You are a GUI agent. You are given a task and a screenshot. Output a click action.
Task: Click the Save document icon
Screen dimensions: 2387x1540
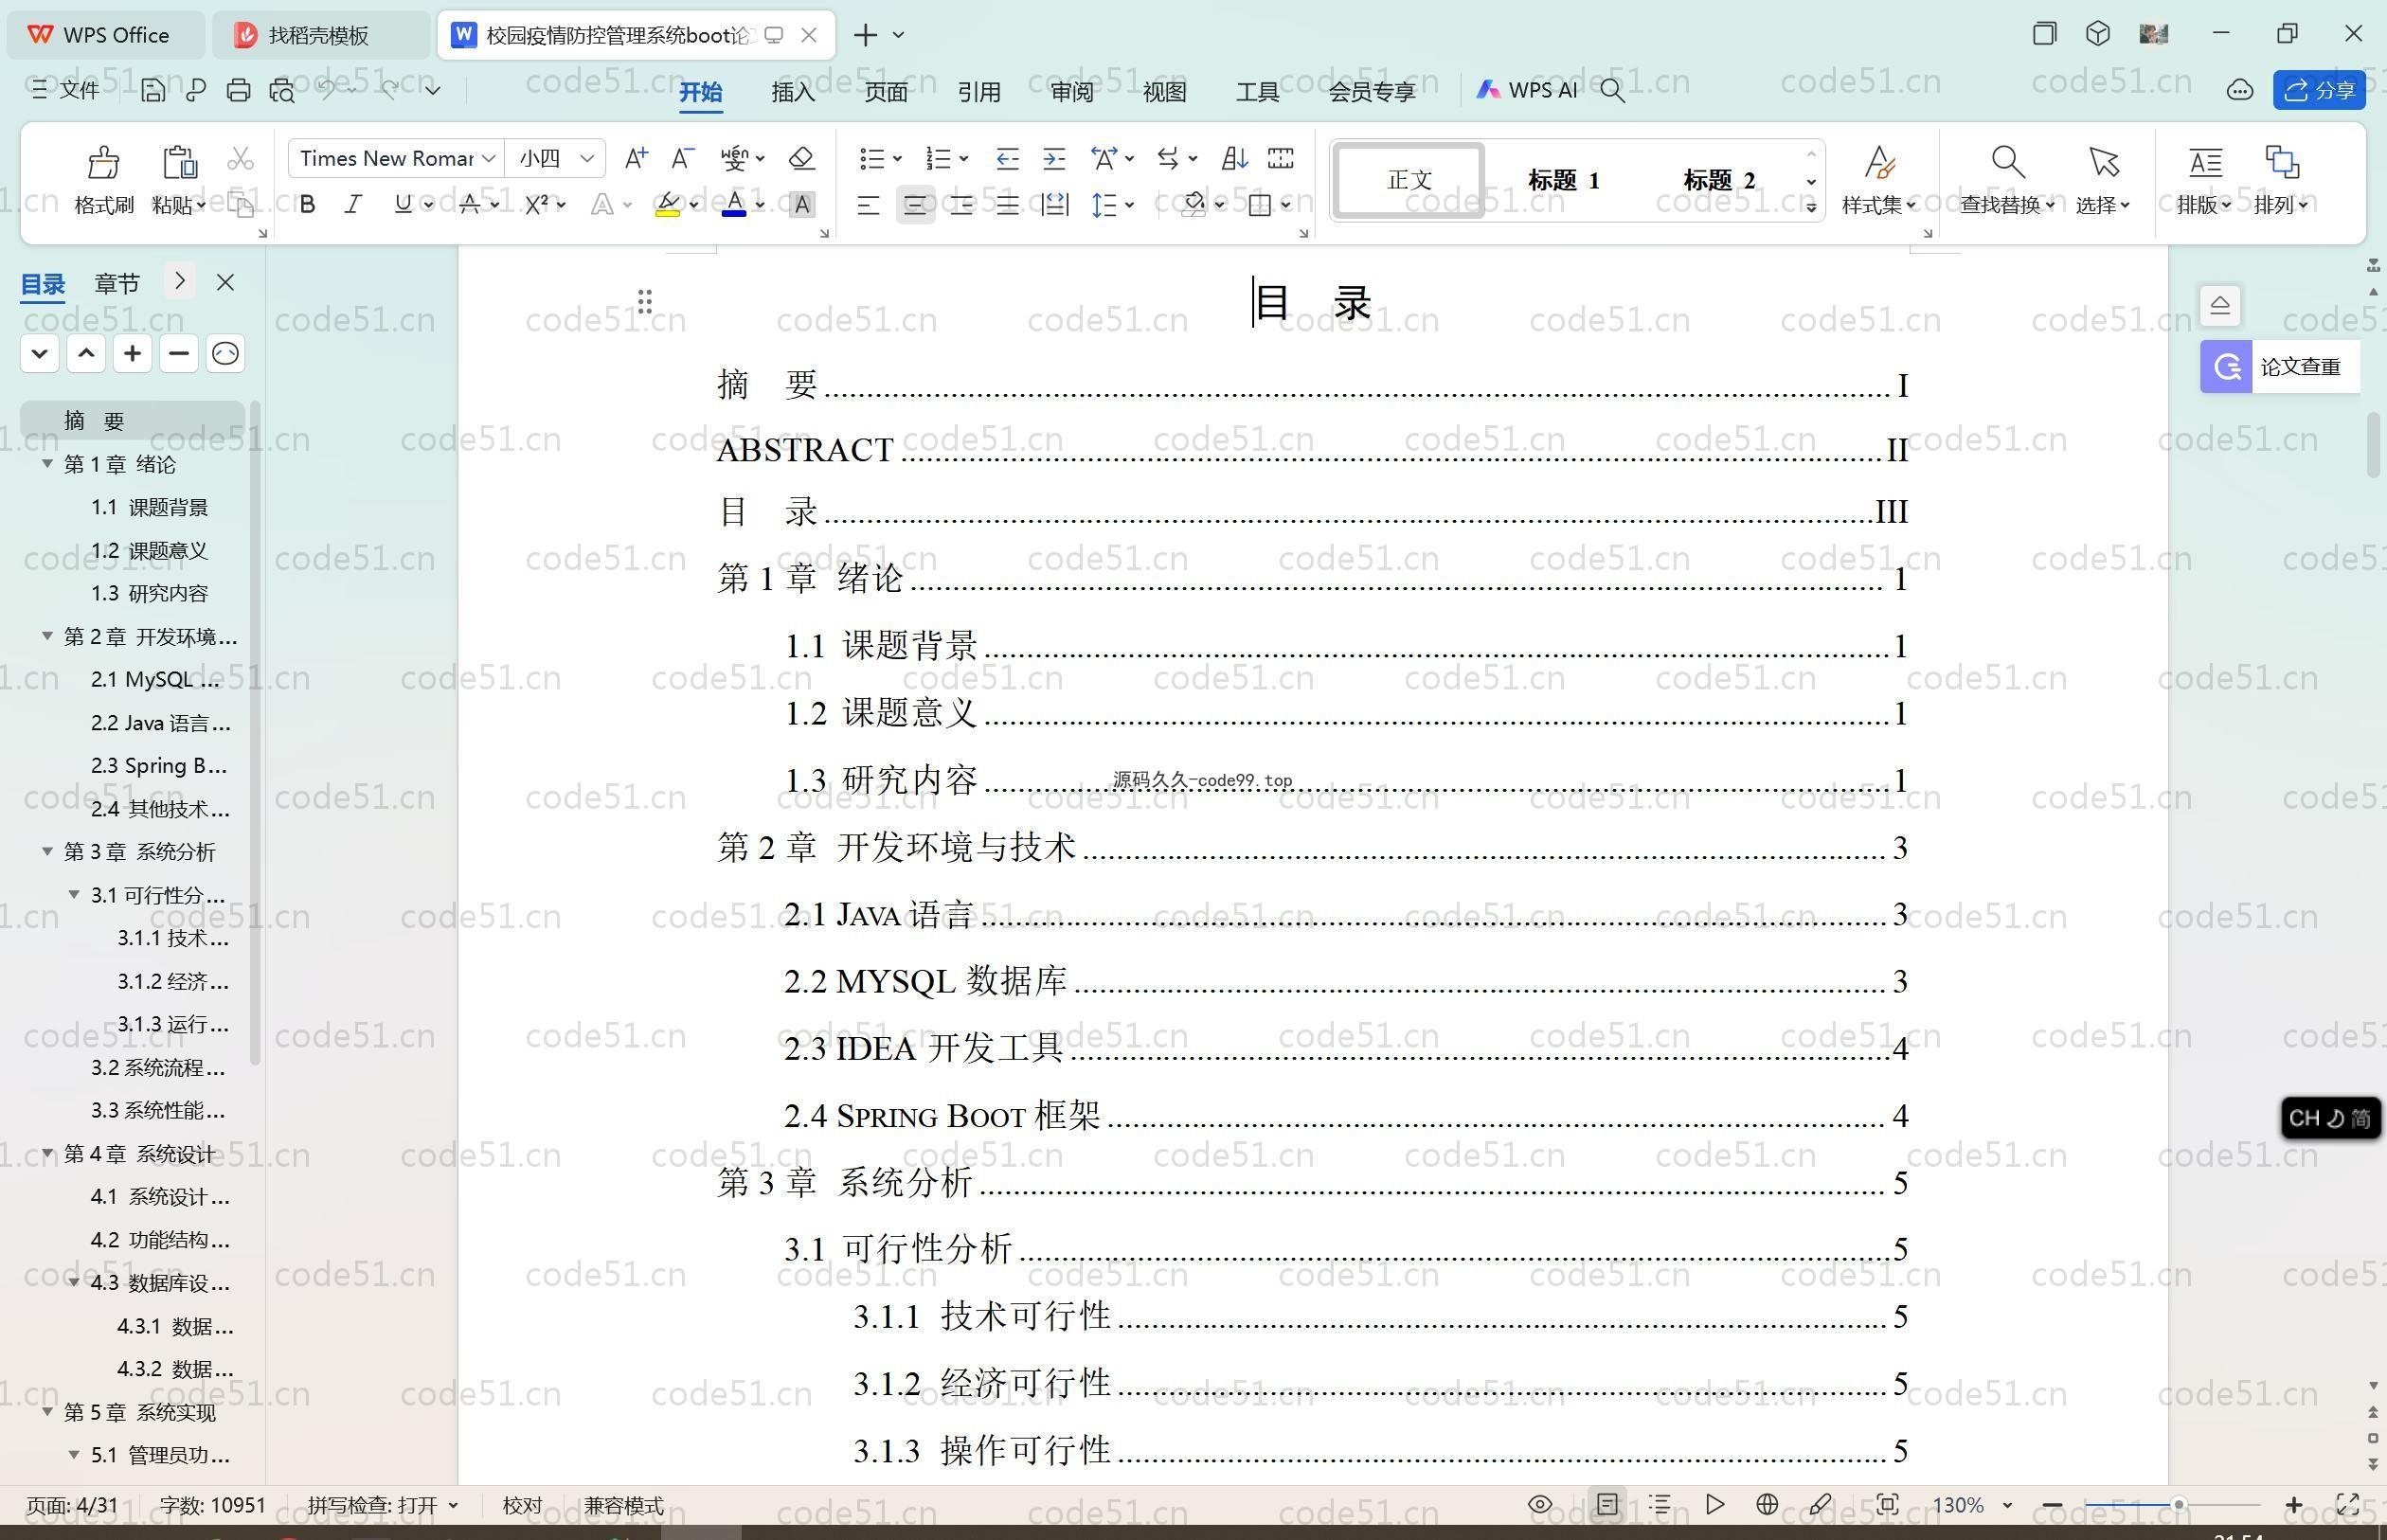pos(152,90)
